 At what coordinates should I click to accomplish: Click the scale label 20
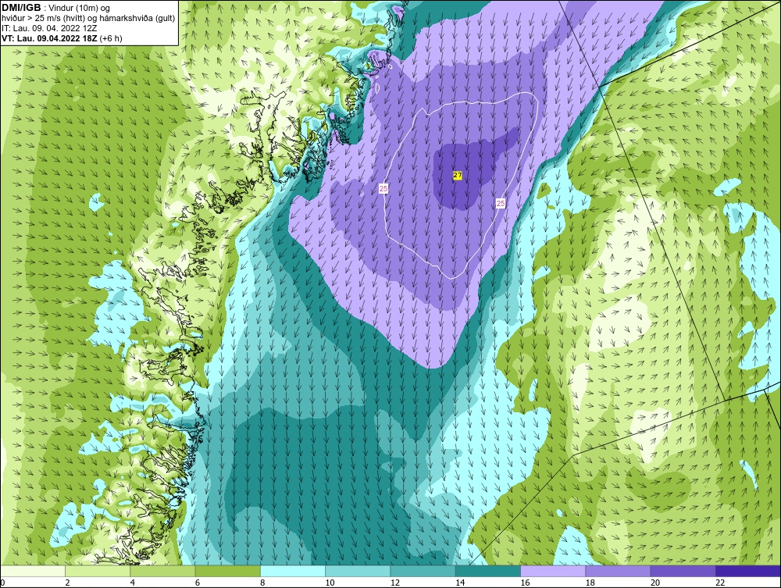(655, 583)
